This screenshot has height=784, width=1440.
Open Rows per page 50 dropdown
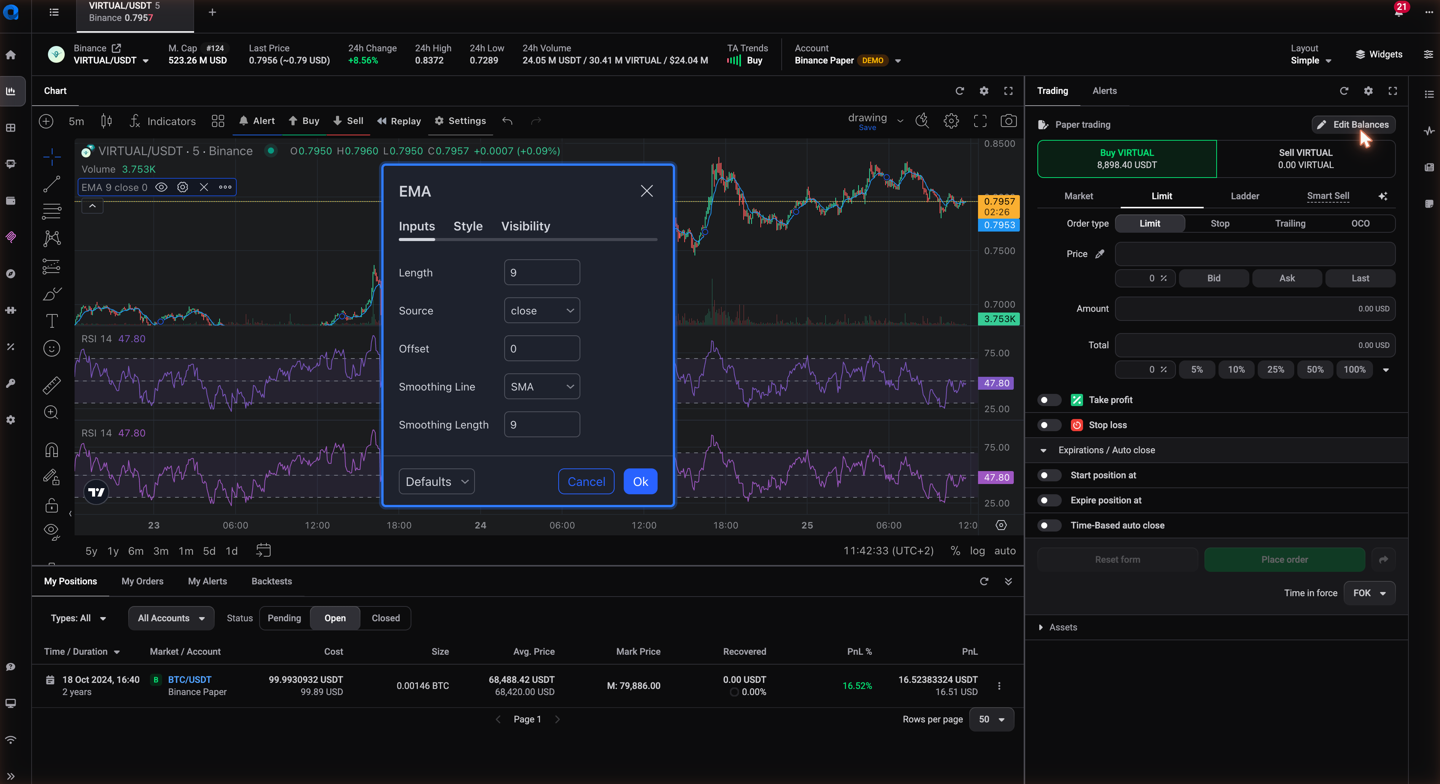click(x=991, y=719)
